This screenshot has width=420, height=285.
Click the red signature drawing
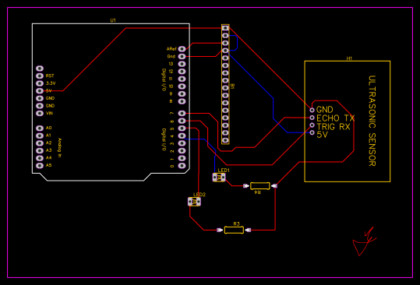365,241
